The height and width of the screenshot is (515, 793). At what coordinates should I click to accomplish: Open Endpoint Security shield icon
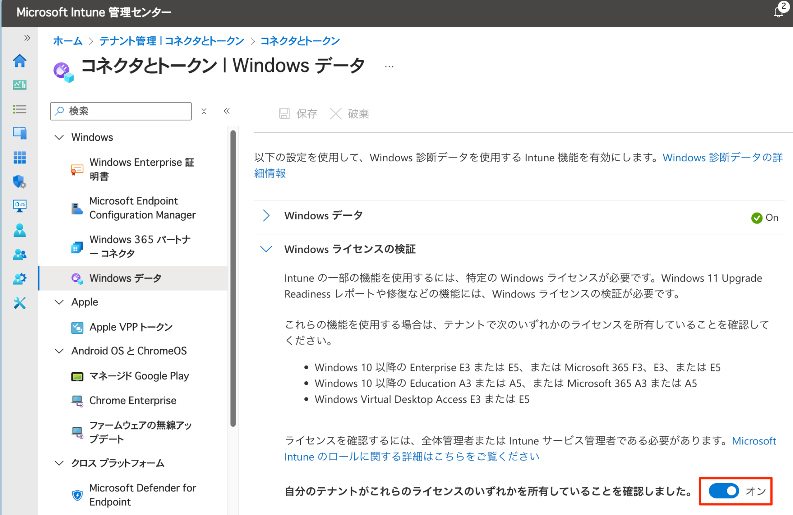[19, 182]
